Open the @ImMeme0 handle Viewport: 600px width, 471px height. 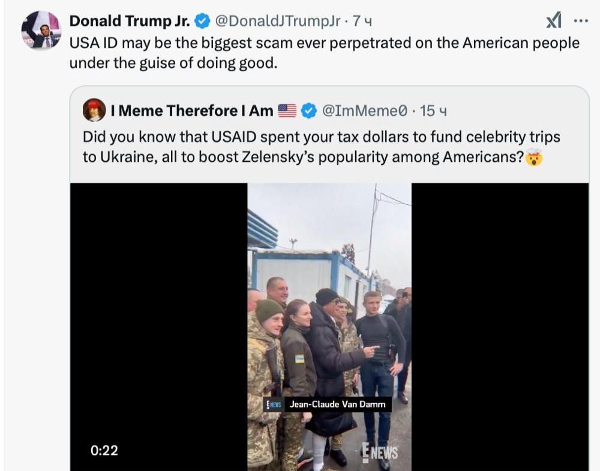(x=365, y=111)
